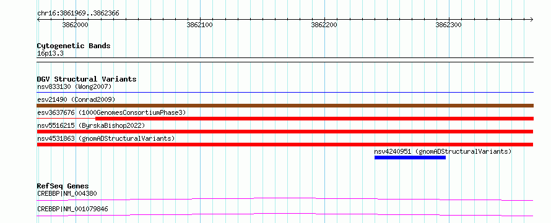Click the right arrow of the ruler
551x223 pixels.
tap(532, 19)
